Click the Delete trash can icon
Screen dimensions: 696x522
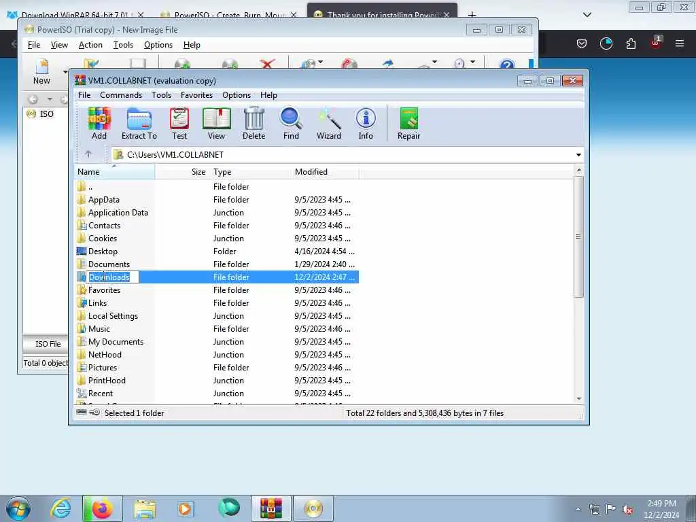(254, 124)
